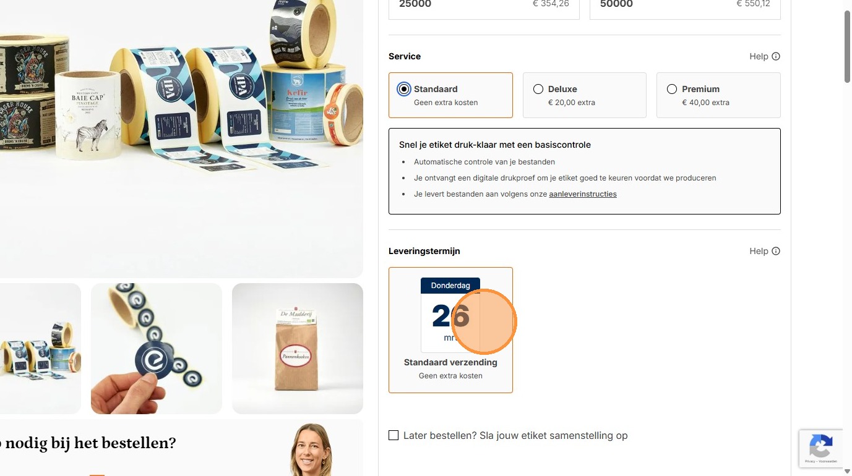Image resolution: width=852 pixels, height=476 pixels.
Task: Select Donderdag 26 Standaard verzending delivery card
Action: (450, 330)
